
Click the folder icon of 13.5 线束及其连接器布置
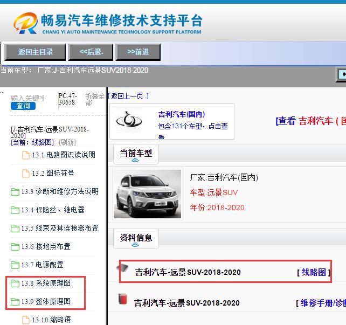pos(15,228)
